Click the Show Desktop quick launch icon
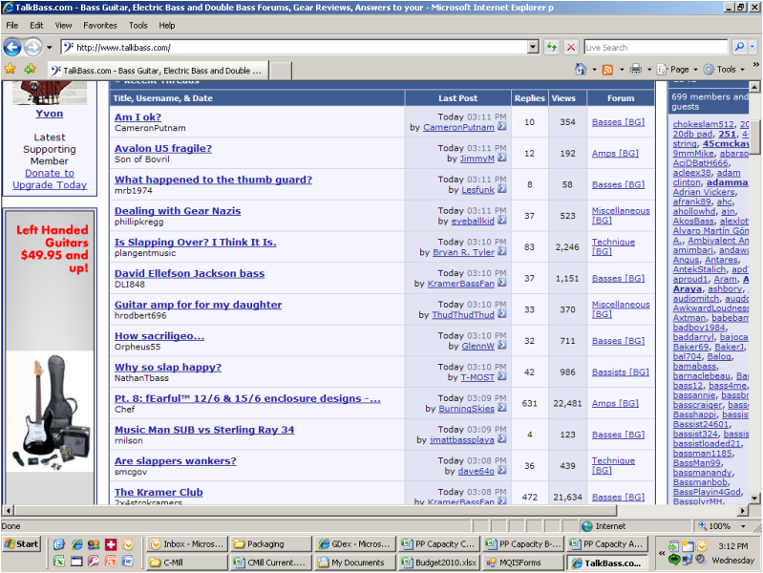Screen dimensions: 763x573 point(59,544)
